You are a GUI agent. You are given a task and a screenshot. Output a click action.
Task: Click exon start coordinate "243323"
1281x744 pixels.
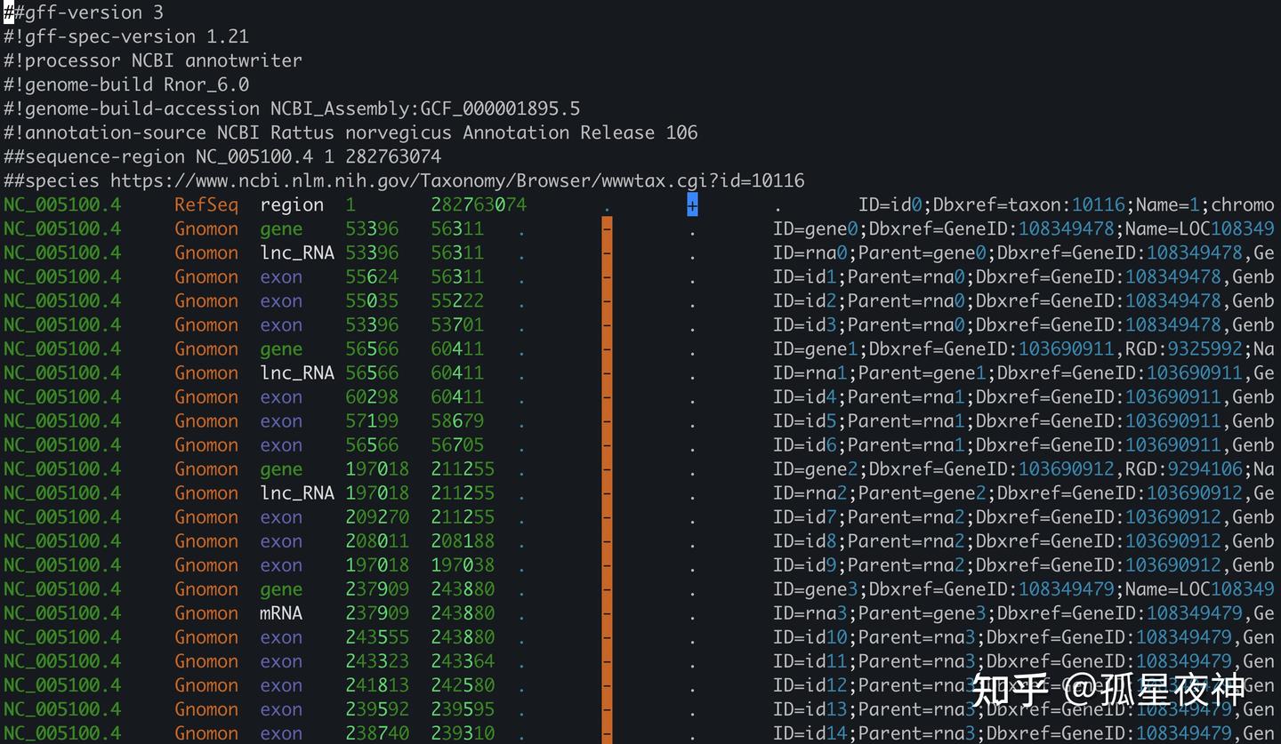[377, 660]
